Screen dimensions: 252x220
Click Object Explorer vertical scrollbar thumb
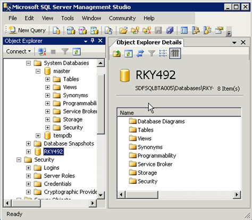(x=100, y=104)
